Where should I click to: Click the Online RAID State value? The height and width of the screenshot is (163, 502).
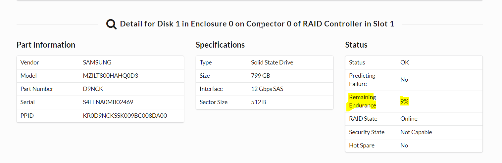[409, 119]
